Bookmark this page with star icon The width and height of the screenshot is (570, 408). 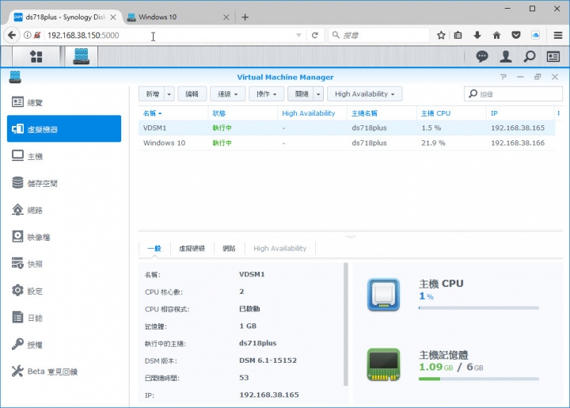(441, 36)
